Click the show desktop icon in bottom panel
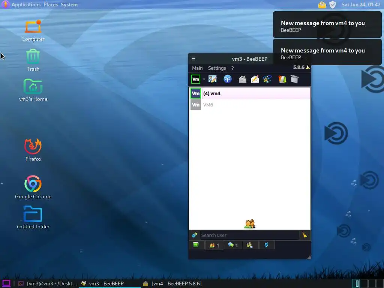 pos(6,283)
